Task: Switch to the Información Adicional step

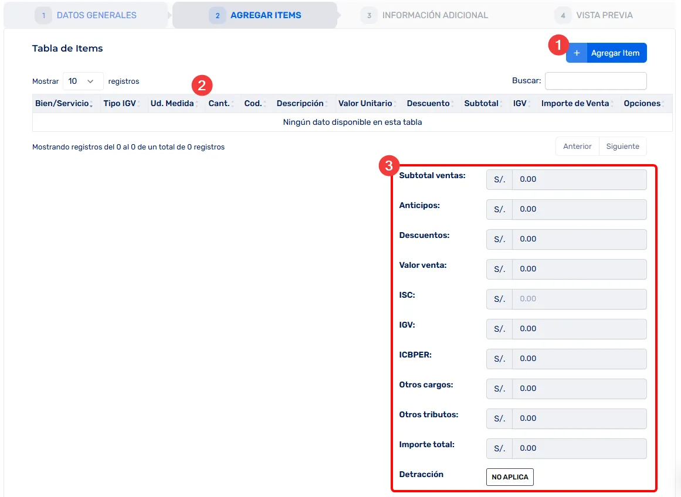Action: 426,15
